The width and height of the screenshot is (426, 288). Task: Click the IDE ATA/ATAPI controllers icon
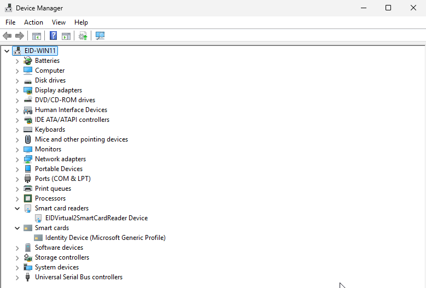tap(28, 120)
